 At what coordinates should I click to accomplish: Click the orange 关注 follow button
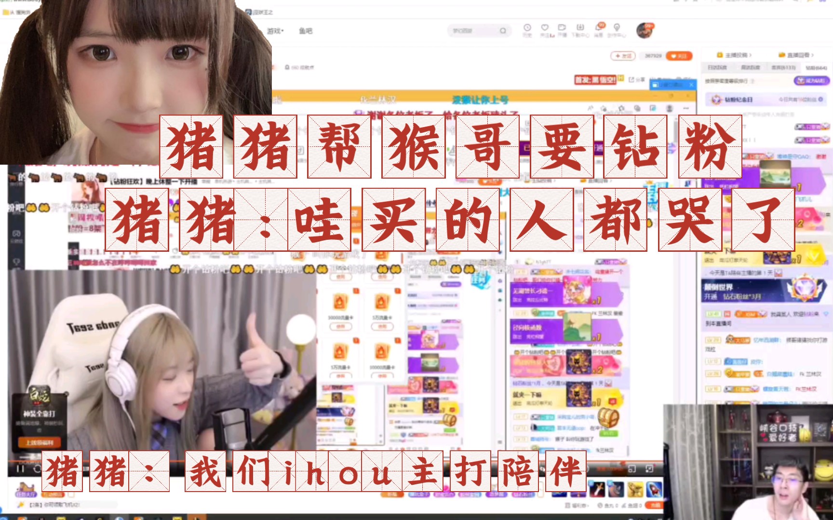(679, 56)
